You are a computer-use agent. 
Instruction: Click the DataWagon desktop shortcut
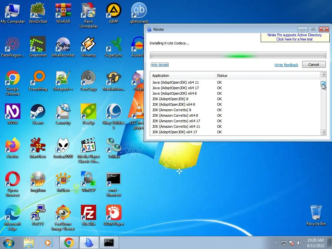[x=13, y=47]
